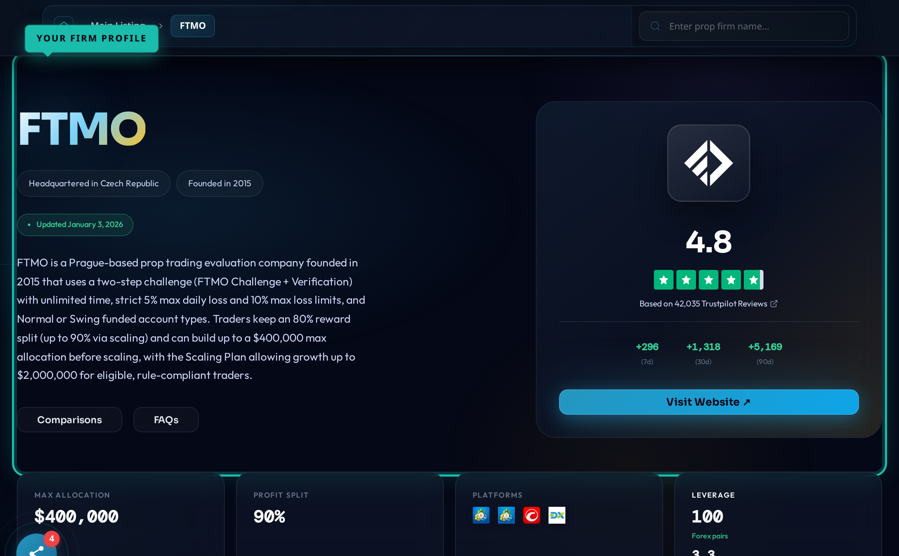The width and height of the screenshot is (899, 556).
Task: Click the "YOUR FIRM PROFILE" label
Action: point(91,39)
